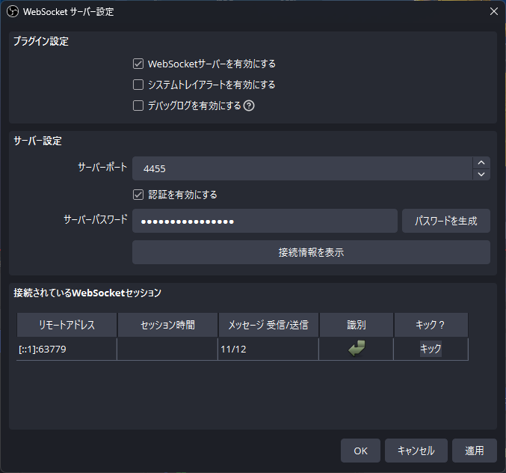Select the 11/12 message count cell
The image size is (506, 473).
tap(268, 349)
